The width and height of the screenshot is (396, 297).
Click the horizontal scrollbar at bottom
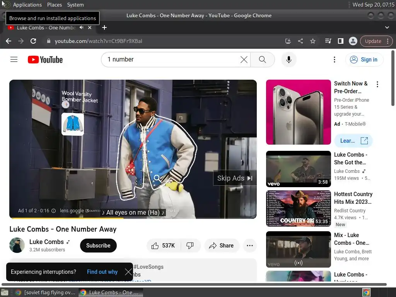click(x=194, y=284)
